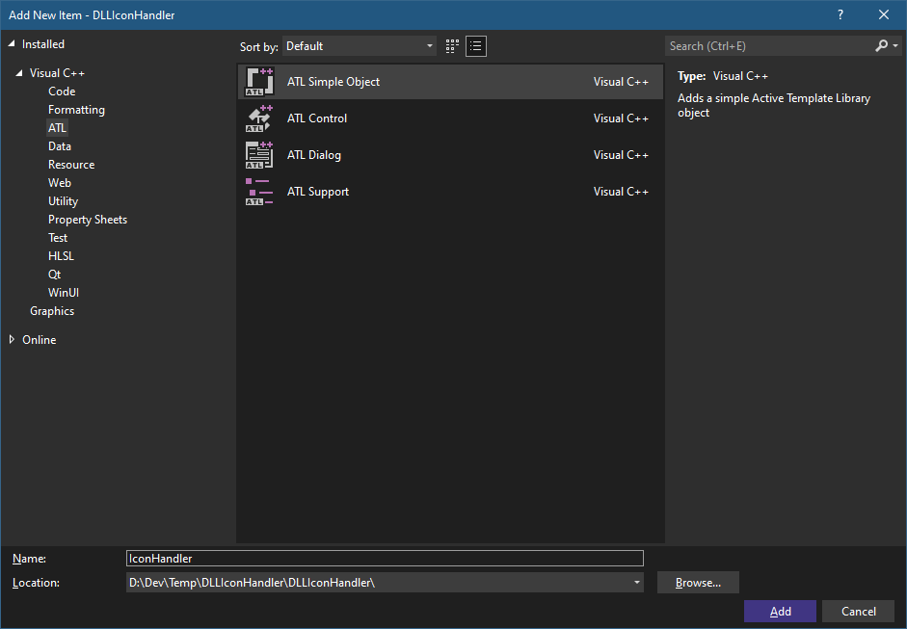Open the Sort by dropdown
This screenshot has height=629, width=907.
coord(360,46)
